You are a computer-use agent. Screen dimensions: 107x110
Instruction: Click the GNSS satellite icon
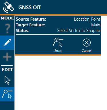tap(9, 7)
